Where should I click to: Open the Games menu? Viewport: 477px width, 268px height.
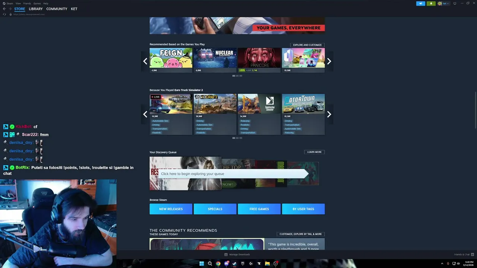click(37, 3)
